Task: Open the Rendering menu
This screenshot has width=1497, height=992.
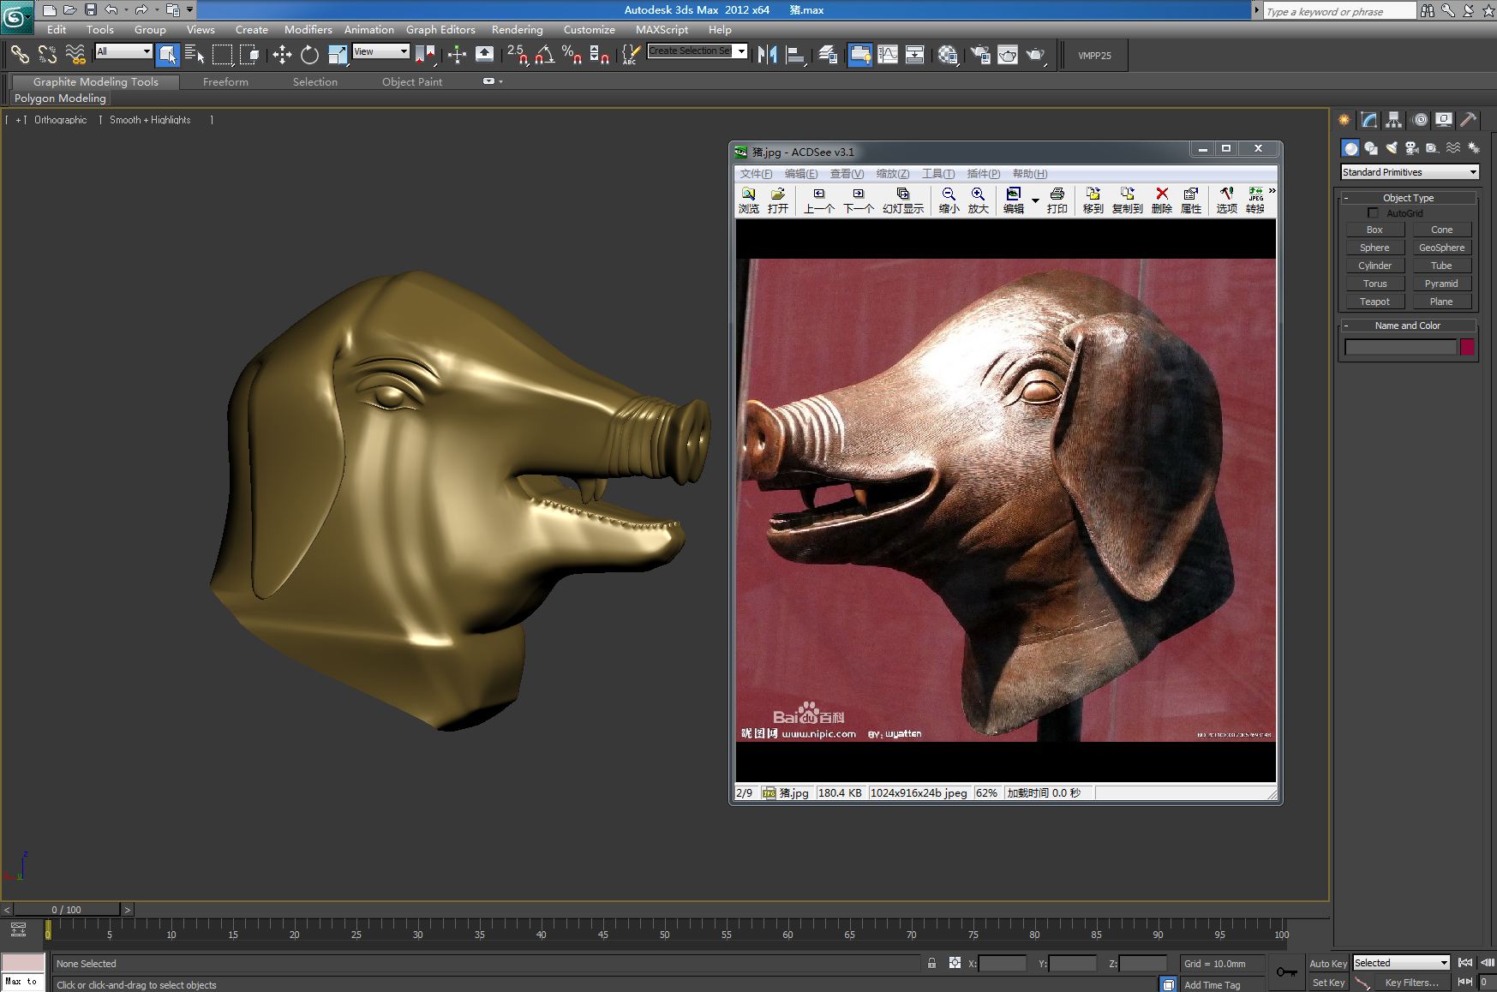Action: coord(518,29)
